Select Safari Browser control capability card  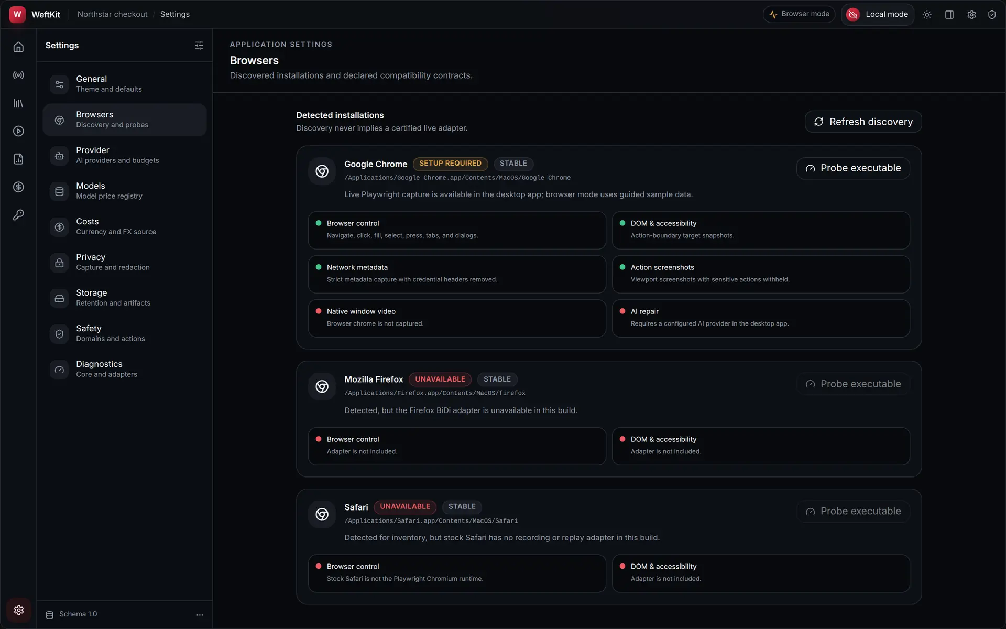pos(457,573)
